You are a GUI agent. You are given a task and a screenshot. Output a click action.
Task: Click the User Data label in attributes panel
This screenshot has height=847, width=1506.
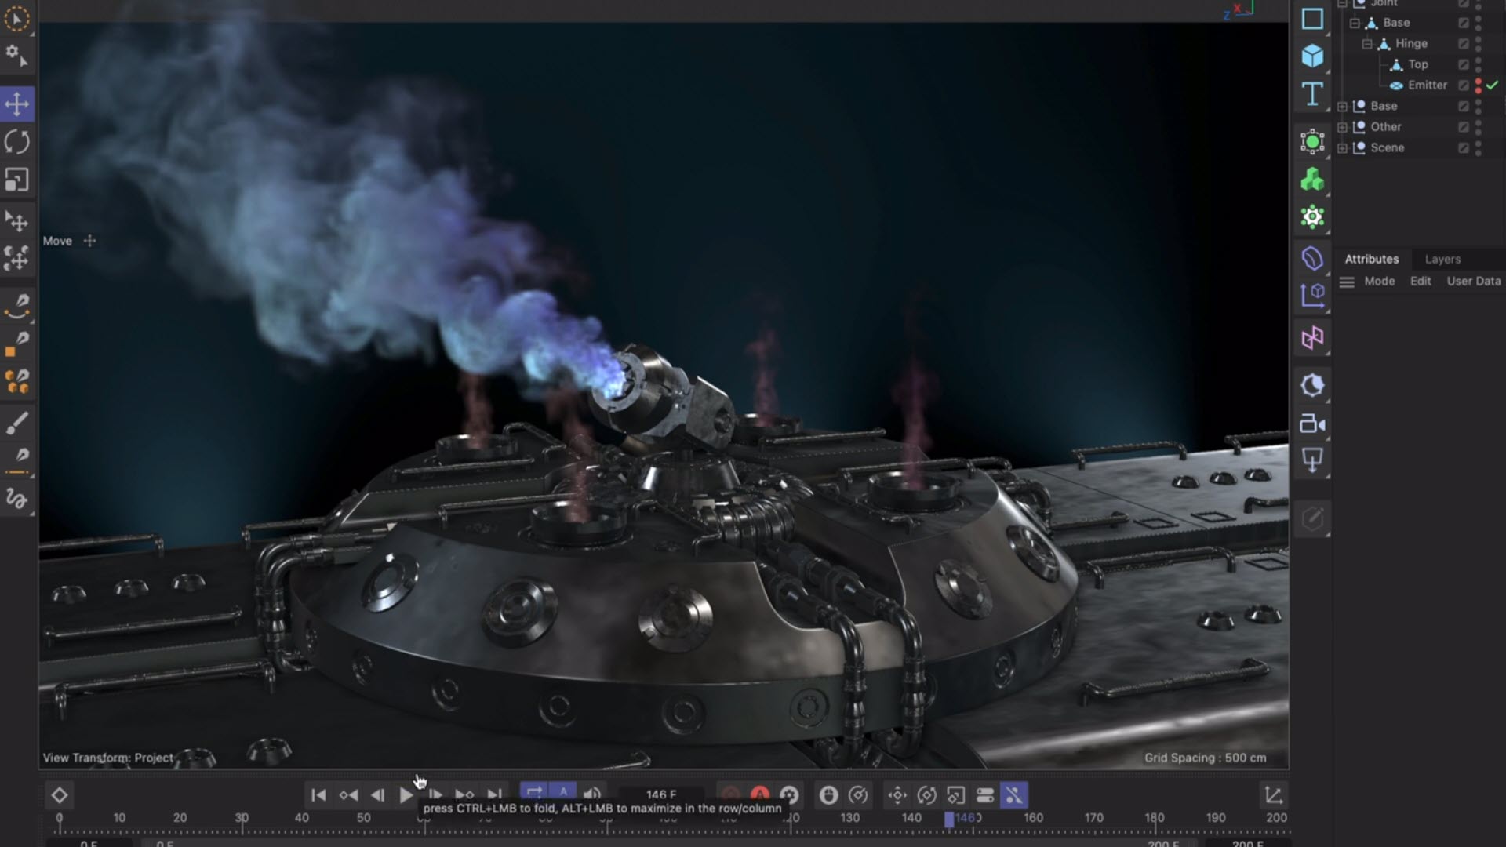(1473, 281)
